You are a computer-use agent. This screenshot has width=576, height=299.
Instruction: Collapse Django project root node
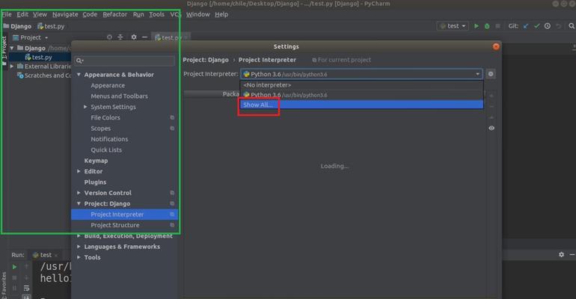pyautogui.click(x=12, y=48)
